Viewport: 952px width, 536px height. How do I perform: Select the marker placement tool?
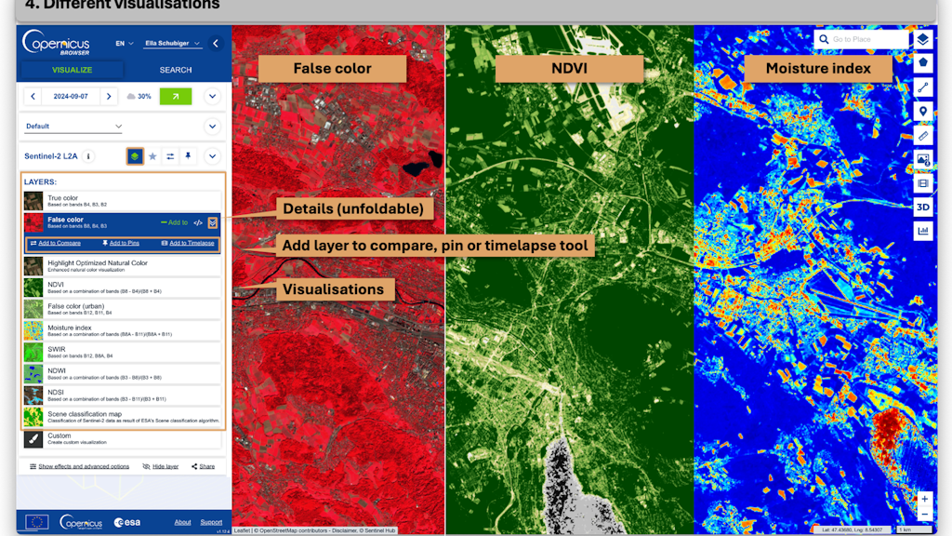[922, 110]
